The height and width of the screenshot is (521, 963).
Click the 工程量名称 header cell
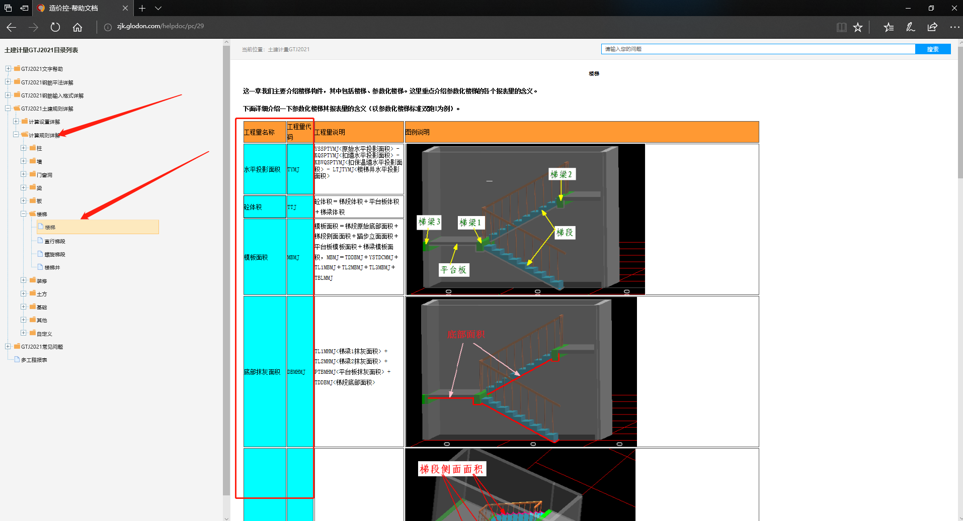click(265, 132)
